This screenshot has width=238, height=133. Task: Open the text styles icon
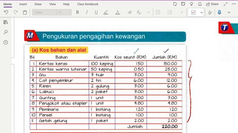pyautogui.click(x=139, y=12)
